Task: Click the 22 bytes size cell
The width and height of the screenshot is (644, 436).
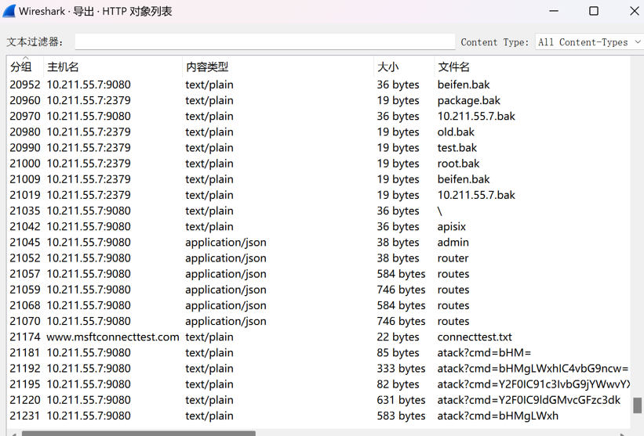Action: point(398,337)
